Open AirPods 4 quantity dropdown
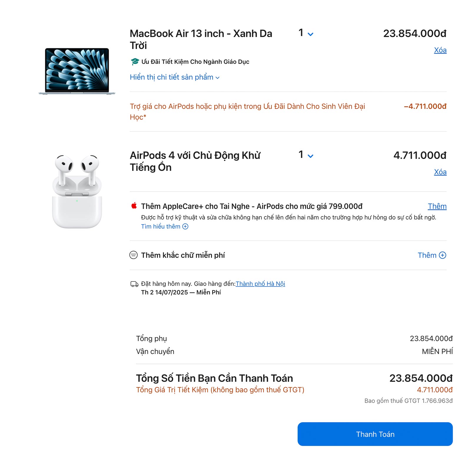 click(306, 155)
